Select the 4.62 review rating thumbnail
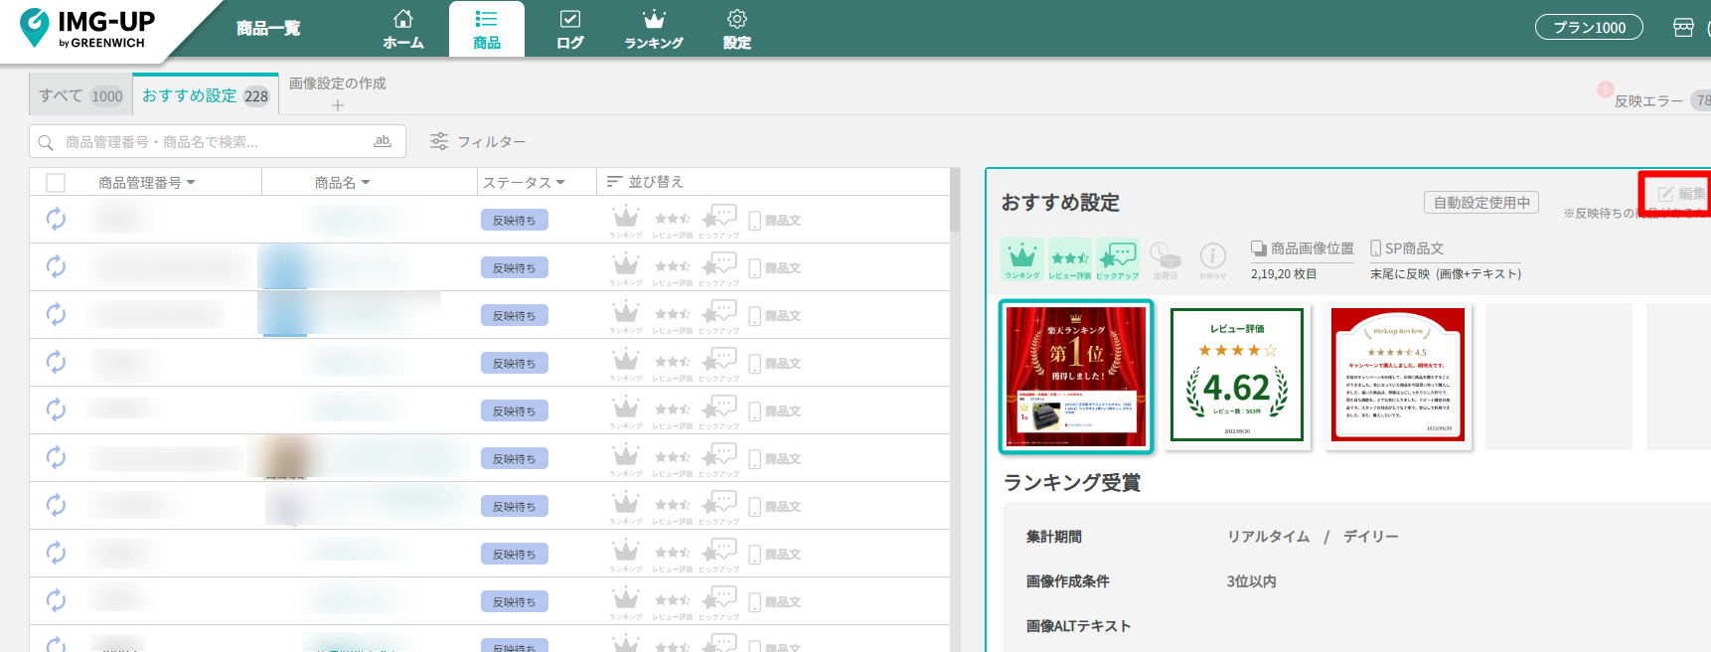The height and width of the screenshot is (652, 1711). click(x=1236, y=375)
